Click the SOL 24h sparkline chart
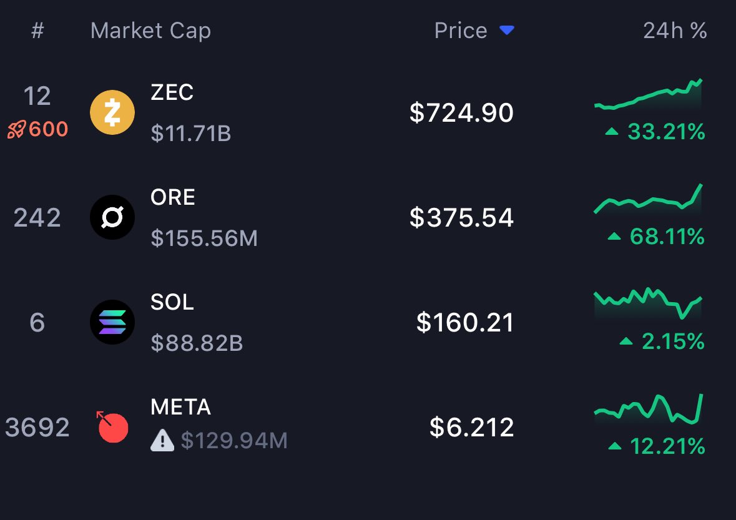The width and height of the screenshot is (736, 520). point(648,303)
